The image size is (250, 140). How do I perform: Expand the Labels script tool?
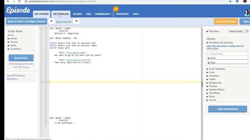[x=12, y=45]
